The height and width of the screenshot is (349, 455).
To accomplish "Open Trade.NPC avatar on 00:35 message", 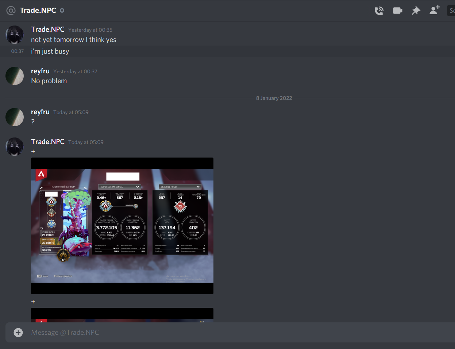I will click(15, 35).
